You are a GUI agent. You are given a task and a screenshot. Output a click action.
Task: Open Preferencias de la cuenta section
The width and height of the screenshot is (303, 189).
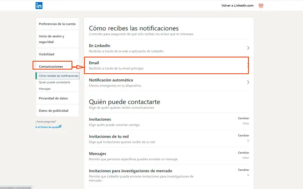pos(57,24)
